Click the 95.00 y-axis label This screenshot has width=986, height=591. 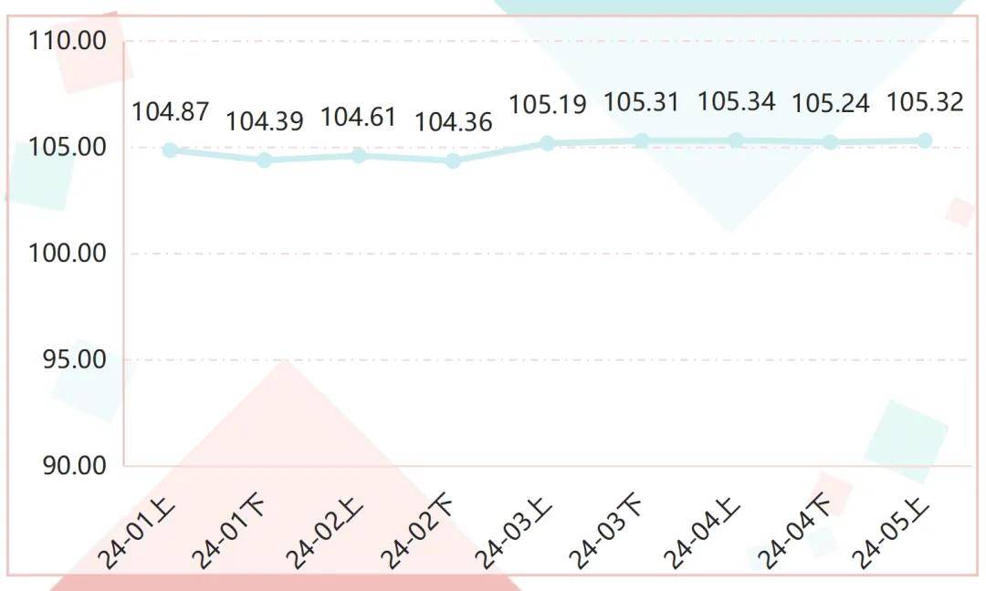(74, 359)
